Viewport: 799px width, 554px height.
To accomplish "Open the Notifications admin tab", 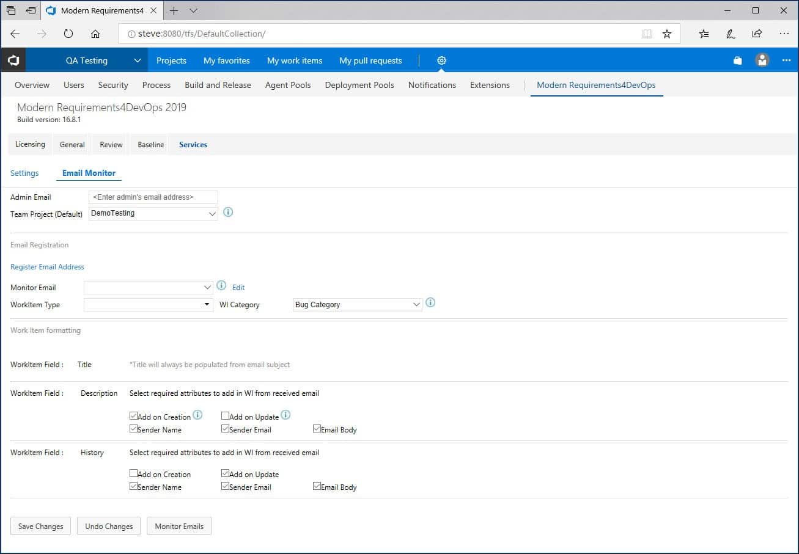I will (432, 85).
